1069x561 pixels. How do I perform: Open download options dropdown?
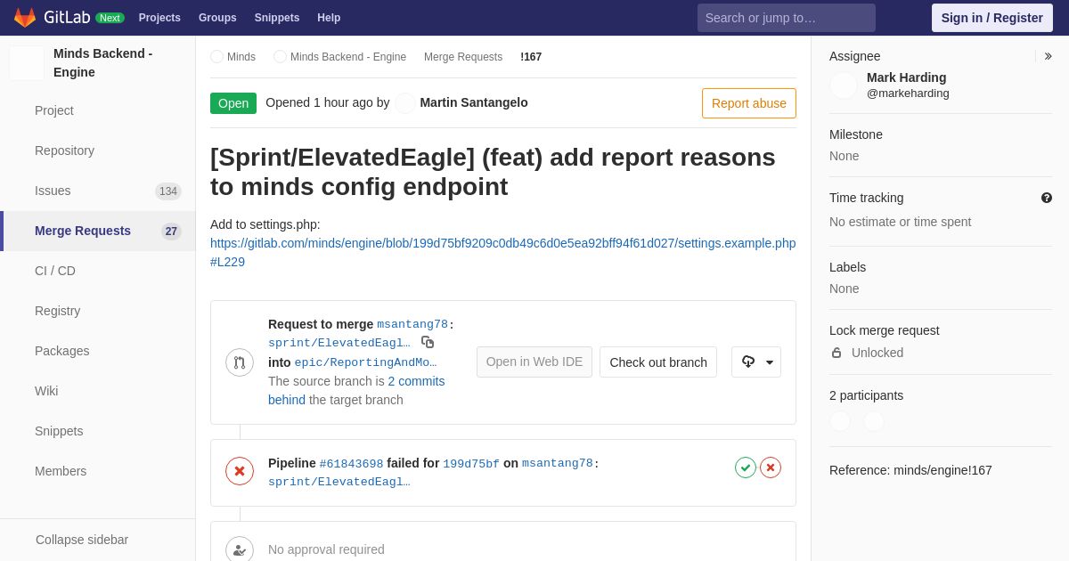click(x=756, y=362)
